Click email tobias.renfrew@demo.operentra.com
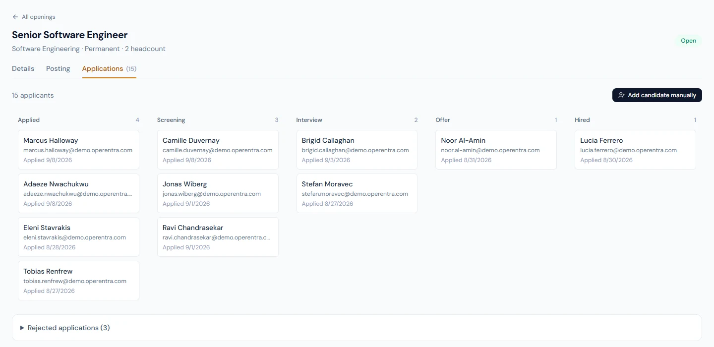 coord(75,281)
